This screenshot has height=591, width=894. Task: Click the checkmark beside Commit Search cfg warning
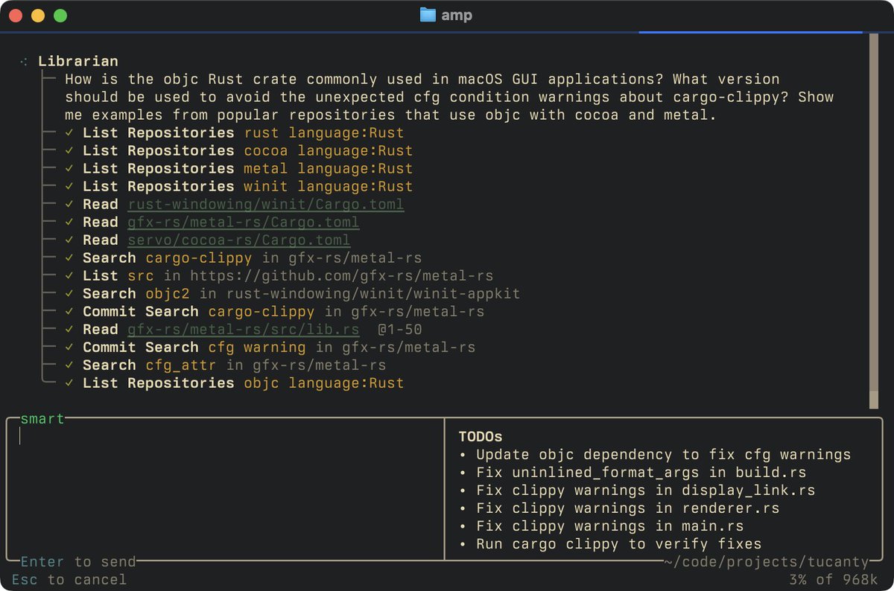[x=69, y=348]
